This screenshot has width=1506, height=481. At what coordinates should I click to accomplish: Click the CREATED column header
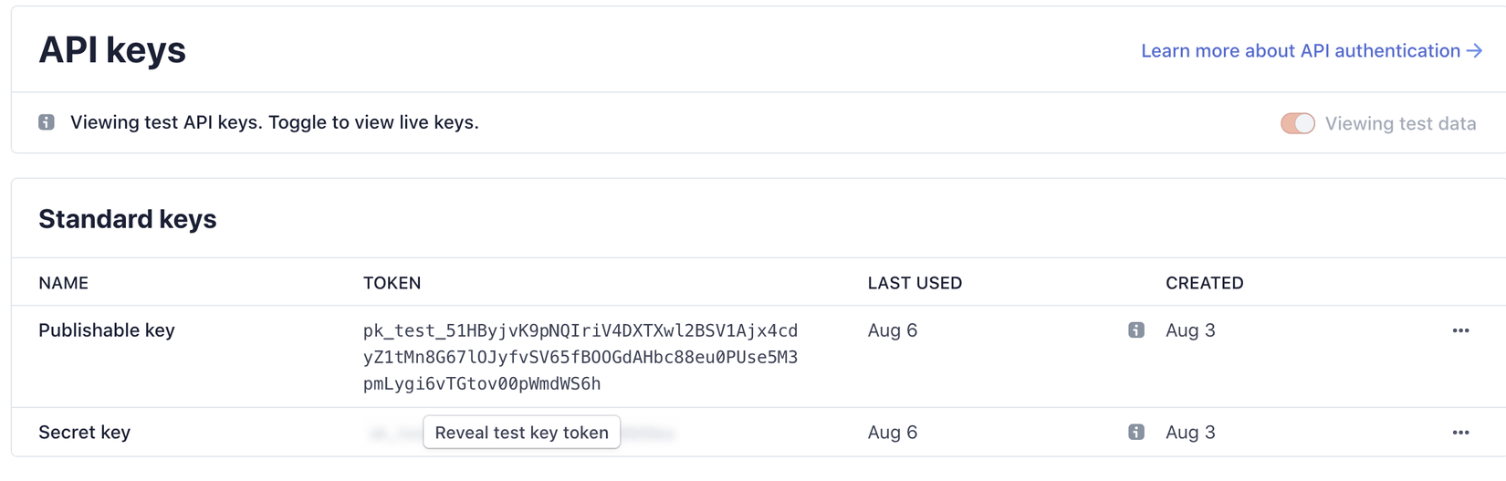tap(1204, 283)
